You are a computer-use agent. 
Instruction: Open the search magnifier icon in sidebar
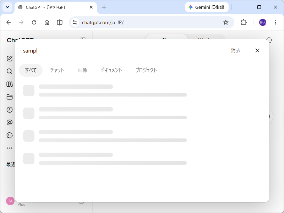[10, 71]
